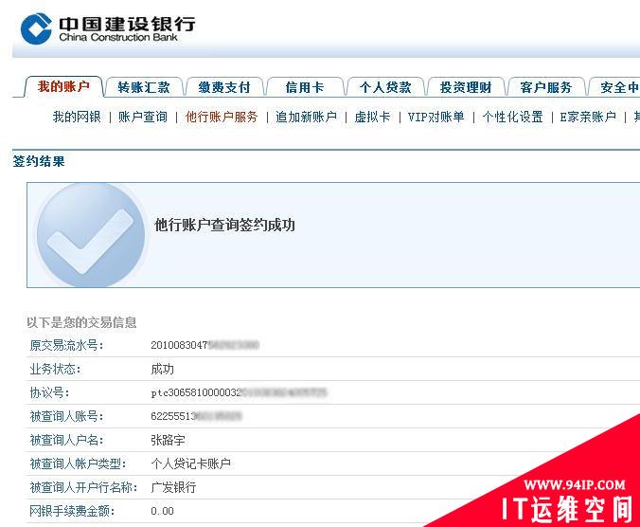The height and width of the screenshot is (527, 640).
Task: Click the 0.00 fee amount
Action: tap(162, 511)
